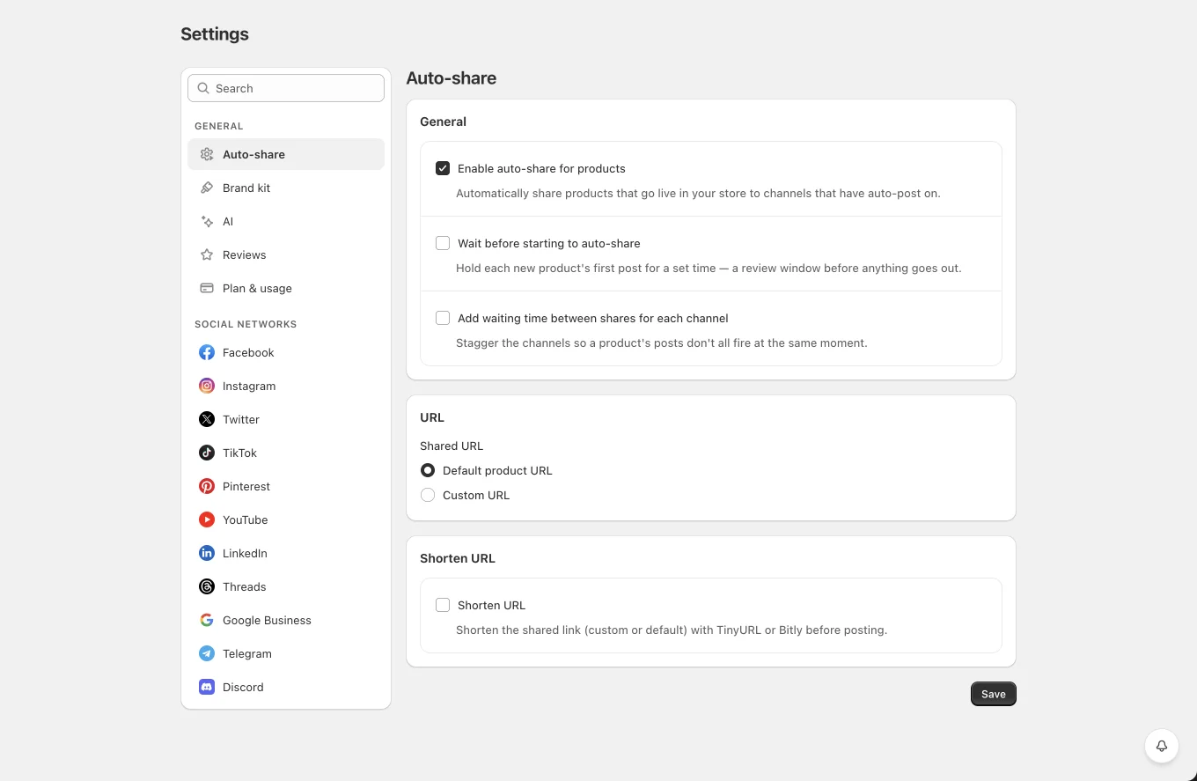Open notifications with the bell icon
This screenshot has height=781, width=1197.
(x=1162, y=746)
